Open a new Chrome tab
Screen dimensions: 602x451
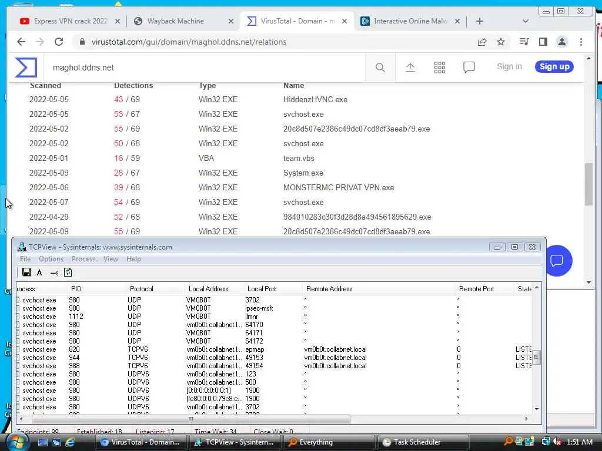click(x=480, y=21)
